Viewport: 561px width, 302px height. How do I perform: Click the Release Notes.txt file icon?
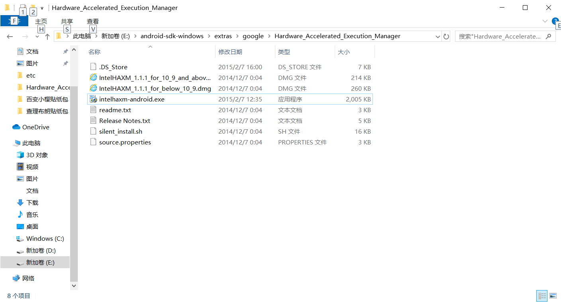point(93,121)
